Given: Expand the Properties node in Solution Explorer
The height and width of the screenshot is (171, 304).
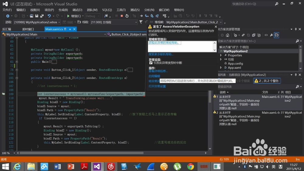Looking at the screenshot, I should point(221,55).
